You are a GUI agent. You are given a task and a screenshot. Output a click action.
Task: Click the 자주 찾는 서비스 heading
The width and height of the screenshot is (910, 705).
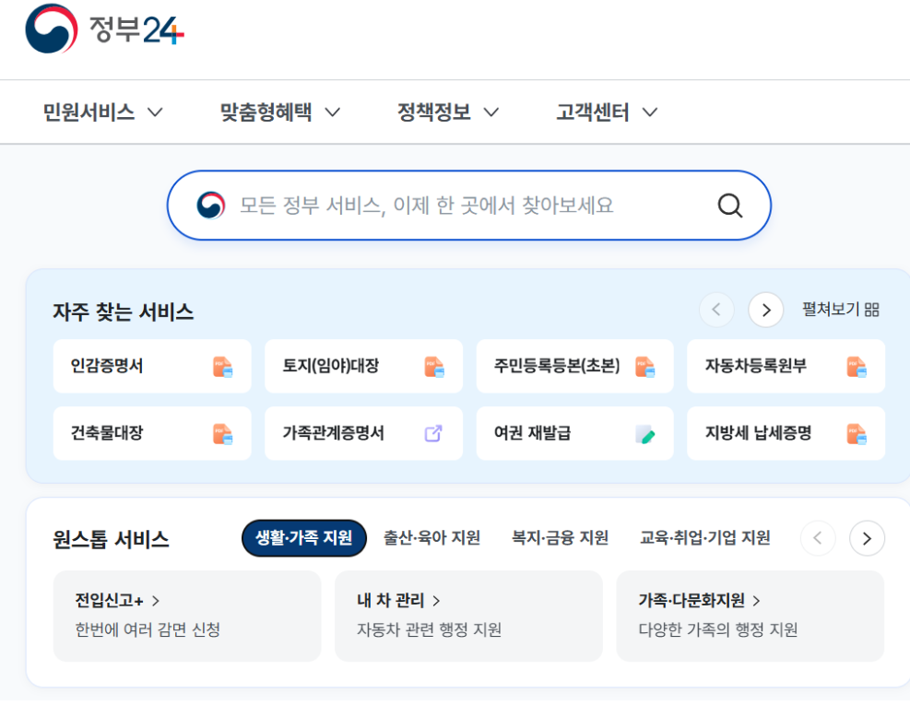pos(123,312)
